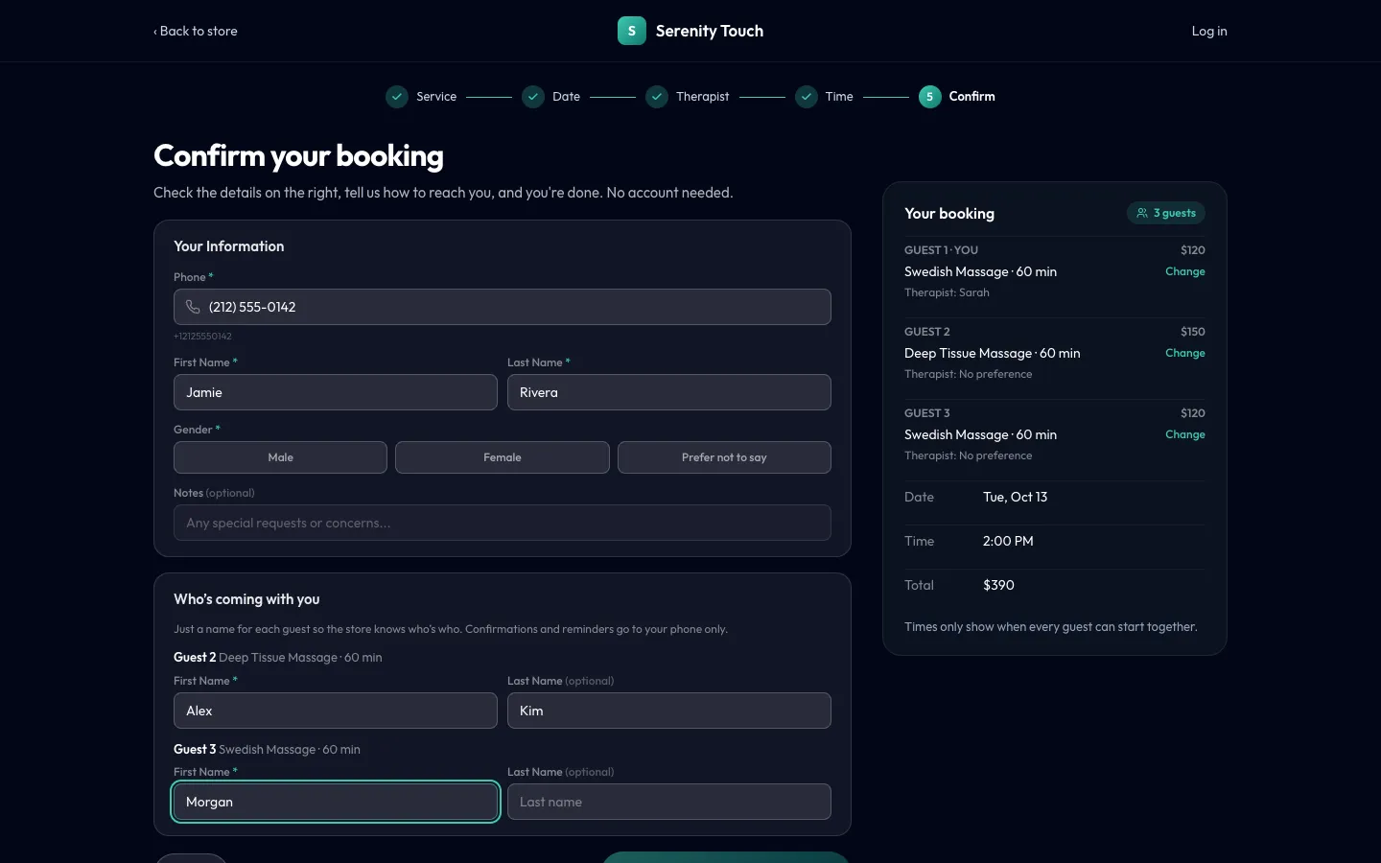
Task: Click your First Name field with Jamie
Action: (336, 392)
